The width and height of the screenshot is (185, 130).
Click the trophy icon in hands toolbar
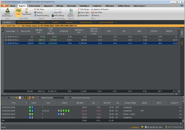tap(33, 98)
